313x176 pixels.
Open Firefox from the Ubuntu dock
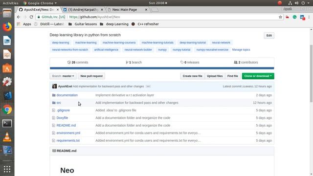[x=7, y=27]
